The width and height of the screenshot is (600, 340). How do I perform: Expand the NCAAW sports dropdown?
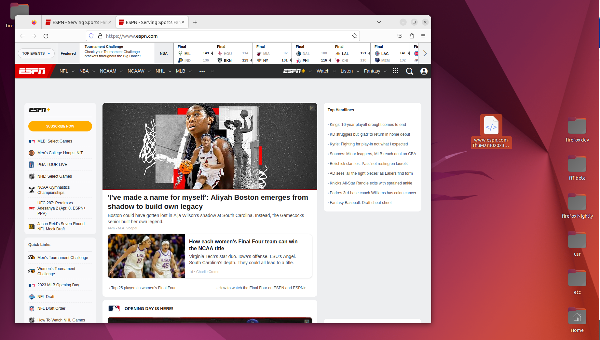tap(136, 71)
